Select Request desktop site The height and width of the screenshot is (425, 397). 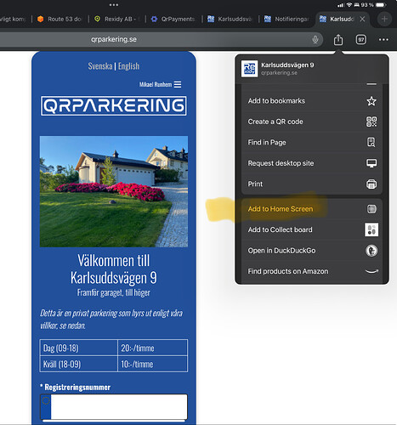[312, 163]
